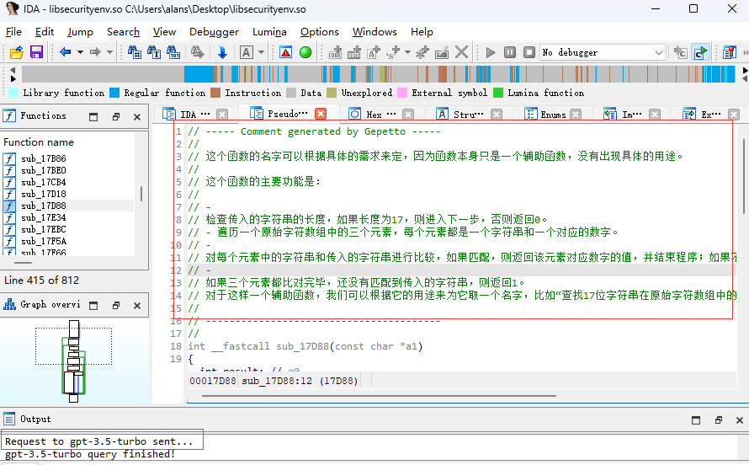
Task: Float the Functions panel with its restore icon
Action: (115, 116)
